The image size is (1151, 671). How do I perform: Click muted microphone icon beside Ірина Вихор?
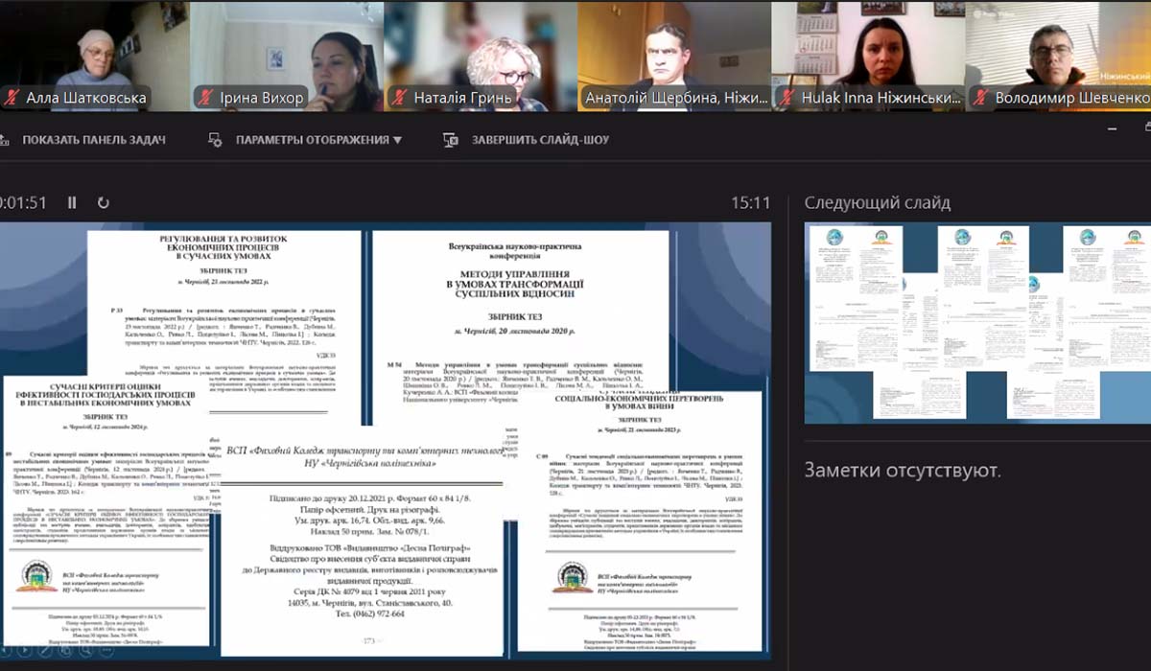(204, 98)
